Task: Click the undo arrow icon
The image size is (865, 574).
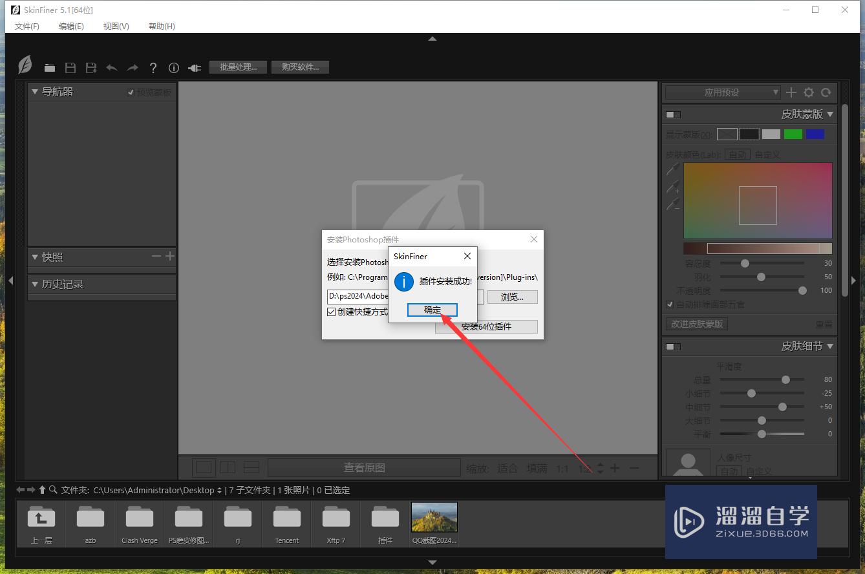Action: click(112, 67)
